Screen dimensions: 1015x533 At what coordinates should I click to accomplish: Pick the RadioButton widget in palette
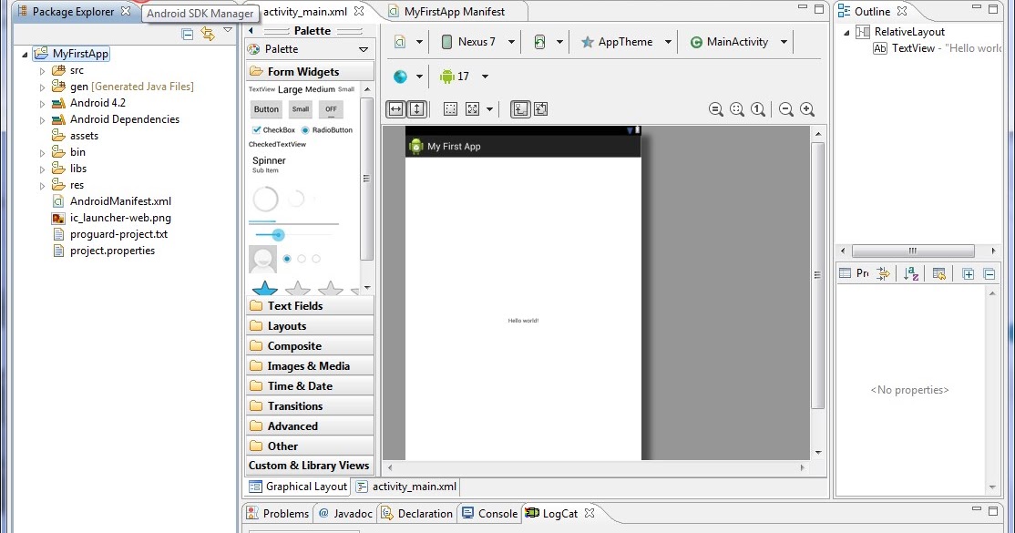(327, 129)
